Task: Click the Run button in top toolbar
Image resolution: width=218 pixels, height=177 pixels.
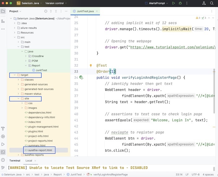Action: [174, 3]
